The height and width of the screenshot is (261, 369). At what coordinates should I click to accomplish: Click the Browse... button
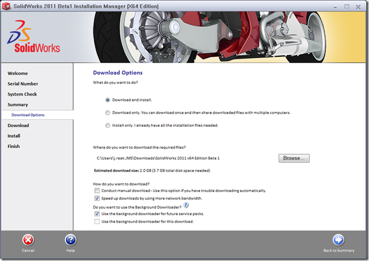294,158
